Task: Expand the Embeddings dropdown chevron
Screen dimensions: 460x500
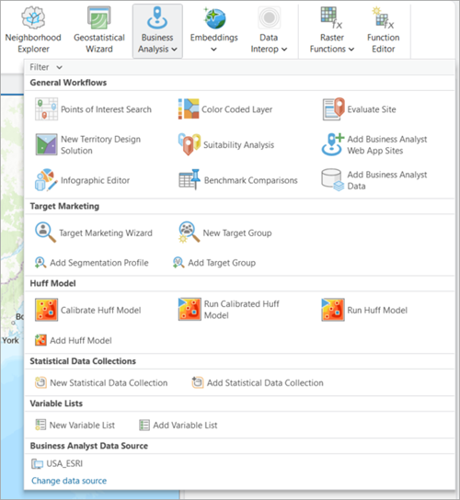Action: 213,49
